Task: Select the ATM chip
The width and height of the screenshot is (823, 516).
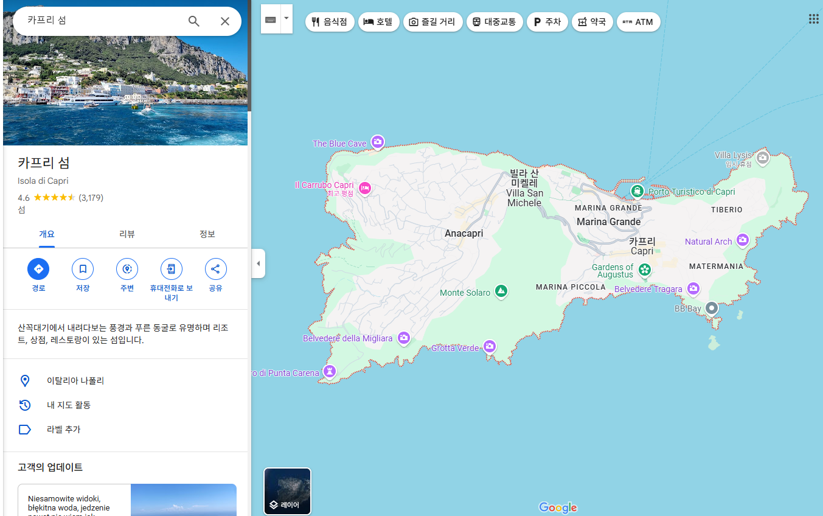Action: point(638,22)
